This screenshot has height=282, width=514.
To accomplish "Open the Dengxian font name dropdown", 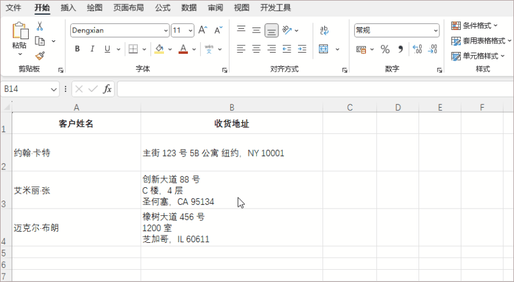I will (165, 31).
